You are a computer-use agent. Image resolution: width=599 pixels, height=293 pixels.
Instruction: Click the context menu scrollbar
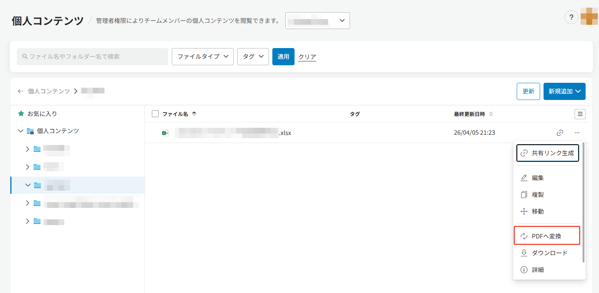[583, 202]
